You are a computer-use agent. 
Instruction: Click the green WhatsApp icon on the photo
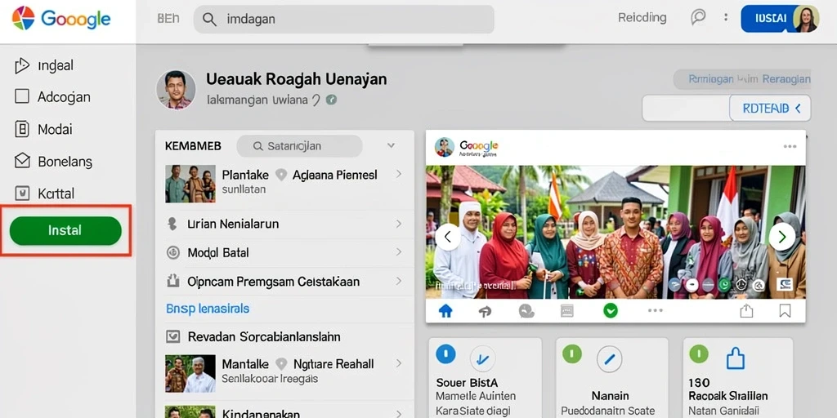click(724, 284)
